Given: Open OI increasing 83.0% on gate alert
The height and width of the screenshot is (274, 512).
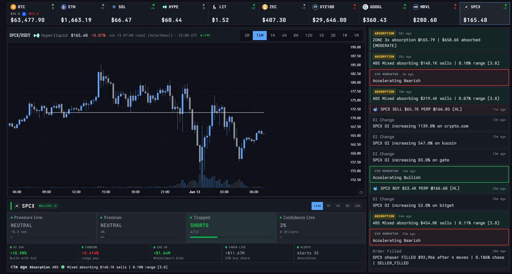Looking at the screenshot, I should pyautogui.click(x=439, y=157).
